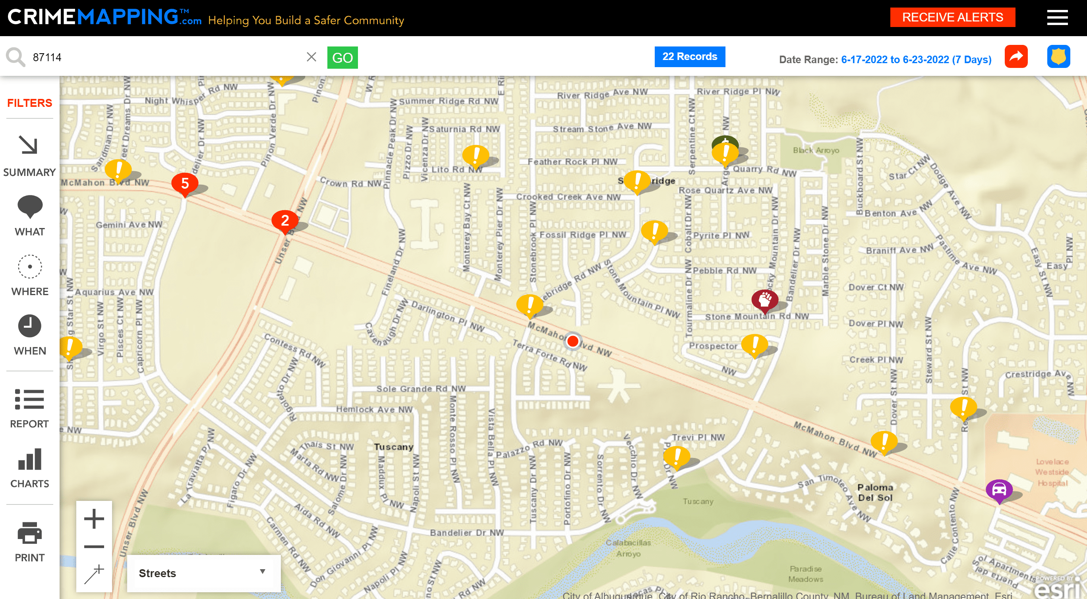
Task: Click the magnifying glass search icon
Action: (15, 57)
